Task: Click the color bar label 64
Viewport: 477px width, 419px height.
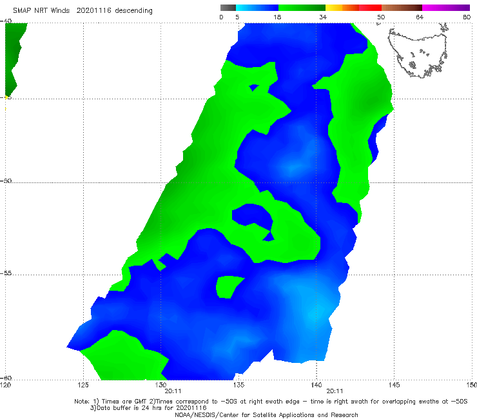Action: (420, 17)
